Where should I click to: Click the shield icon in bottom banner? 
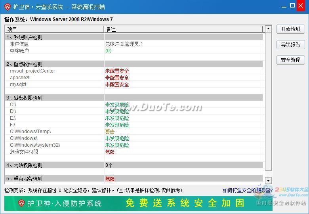(21, 203)
